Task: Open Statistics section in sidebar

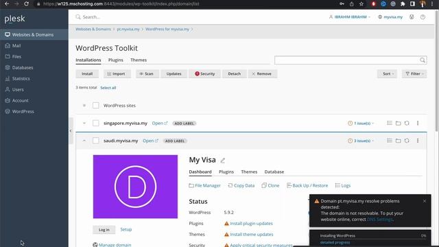Action: pos(34,78)
